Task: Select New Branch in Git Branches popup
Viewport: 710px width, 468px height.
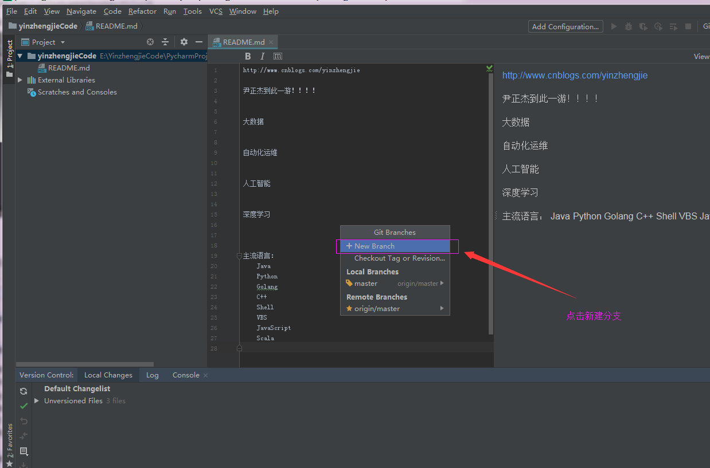Action: coord(395,246)
